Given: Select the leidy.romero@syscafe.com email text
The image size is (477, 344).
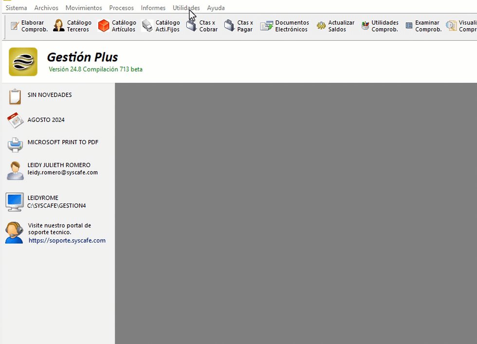Looking at the screenshot, I should [x=63, y=172].
